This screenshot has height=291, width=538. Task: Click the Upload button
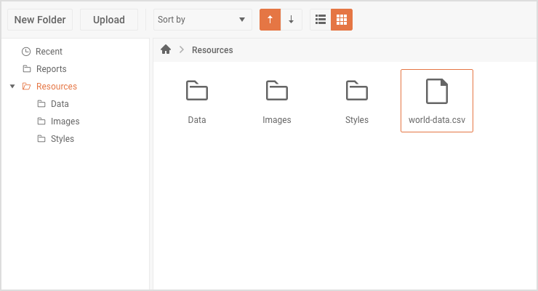point(109,20)
